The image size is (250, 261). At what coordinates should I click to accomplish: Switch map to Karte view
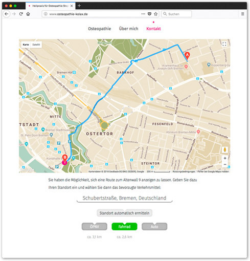pyautogui.click(x=26, y=45)
